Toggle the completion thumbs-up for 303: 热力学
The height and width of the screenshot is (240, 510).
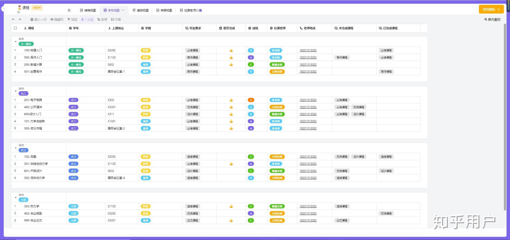(x=231, y=206)
